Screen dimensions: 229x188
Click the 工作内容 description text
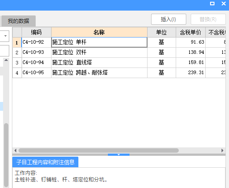click(x=61, y=176)
